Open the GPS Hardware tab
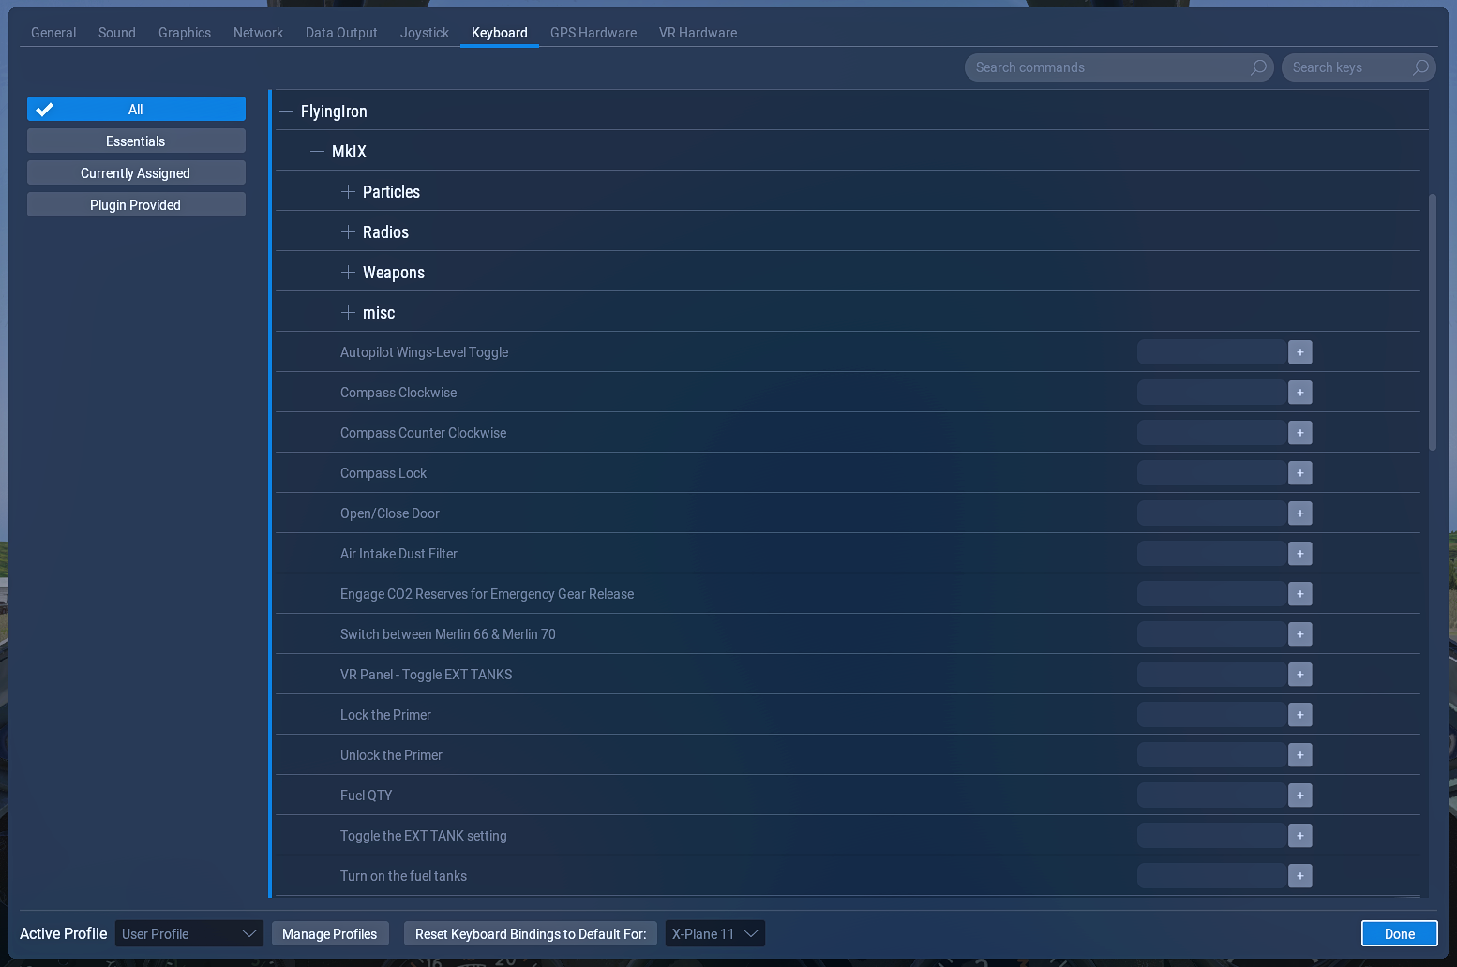Viewport: 1457px width, 967px height. [x=593, y=33]
